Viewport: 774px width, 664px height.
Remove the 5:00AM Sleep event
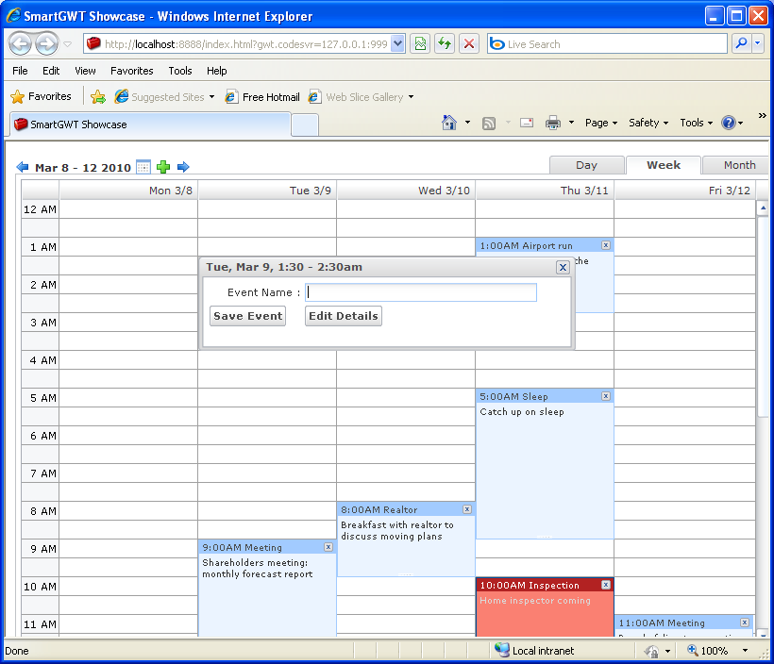[606, 396]
